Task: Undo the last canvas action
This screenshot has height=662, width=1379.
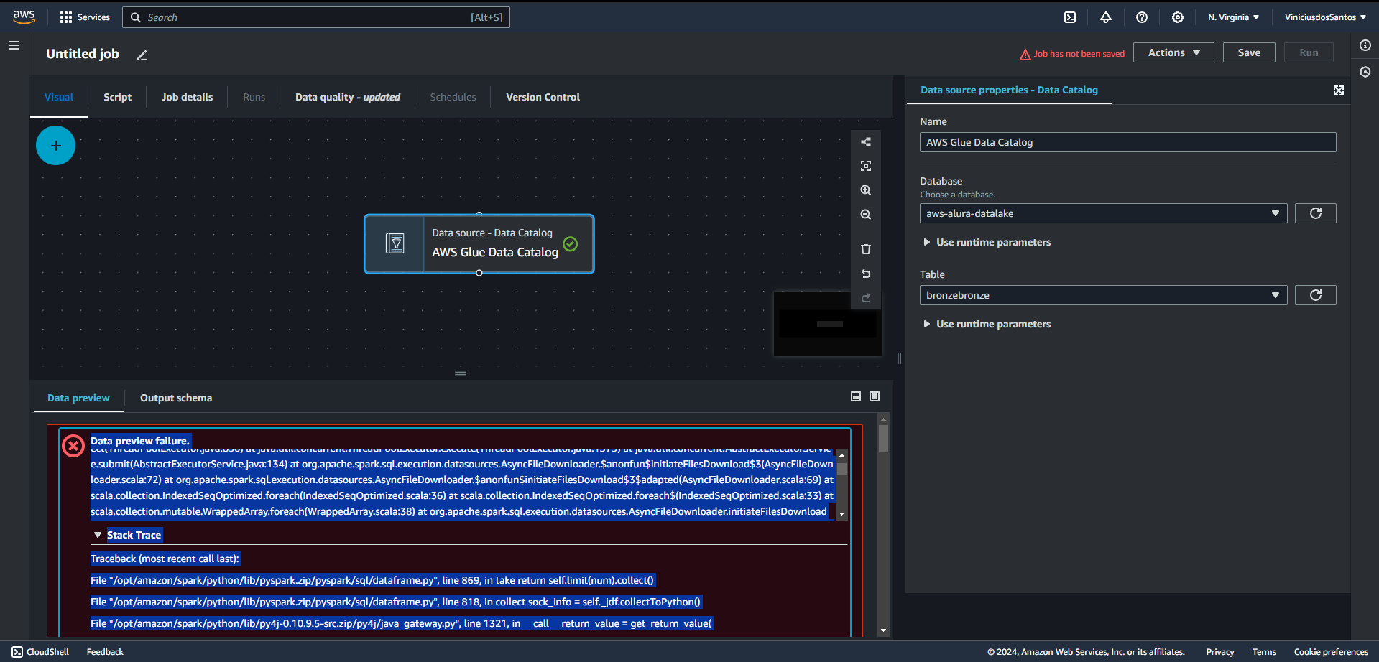Action: coord(866,274)
